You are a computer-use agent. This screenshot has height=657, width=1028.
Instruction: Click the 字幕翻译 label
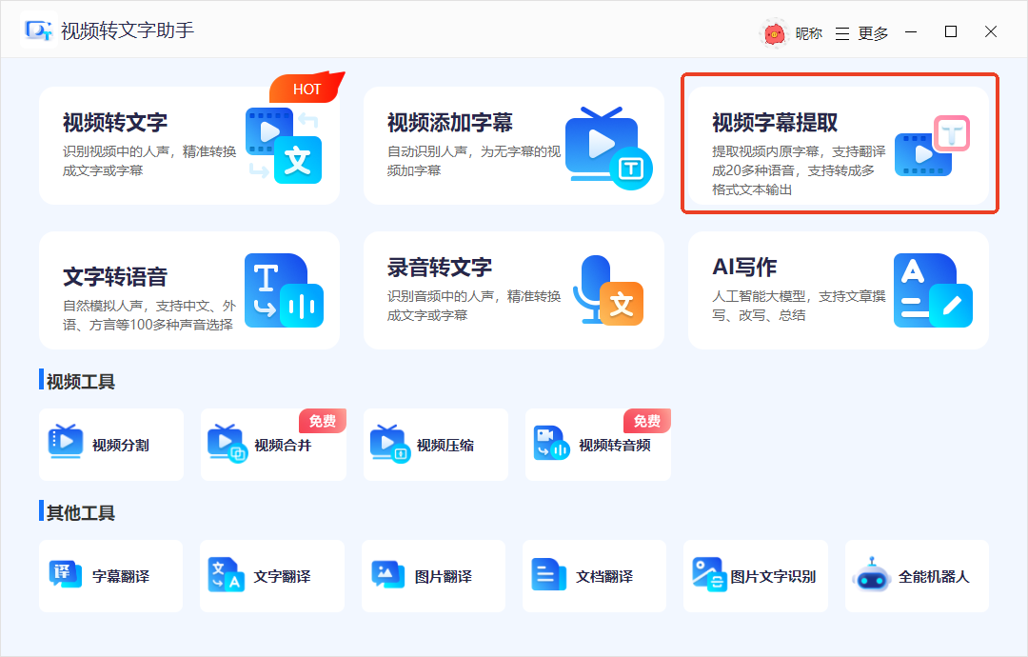pos(121,576)
